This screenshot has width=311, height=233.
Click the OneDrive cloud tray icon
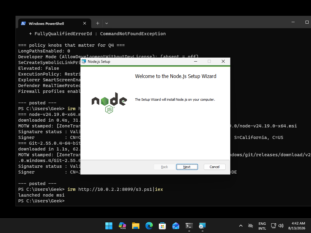[x=251, y=226]
